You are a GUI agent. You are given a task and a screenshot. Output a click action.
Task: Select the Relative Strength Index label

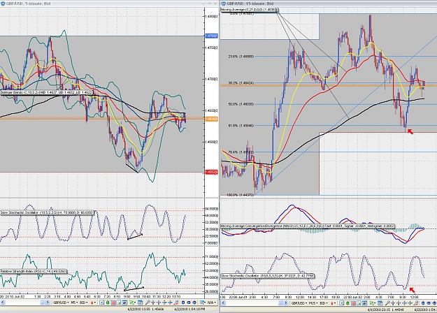[33, 271]
